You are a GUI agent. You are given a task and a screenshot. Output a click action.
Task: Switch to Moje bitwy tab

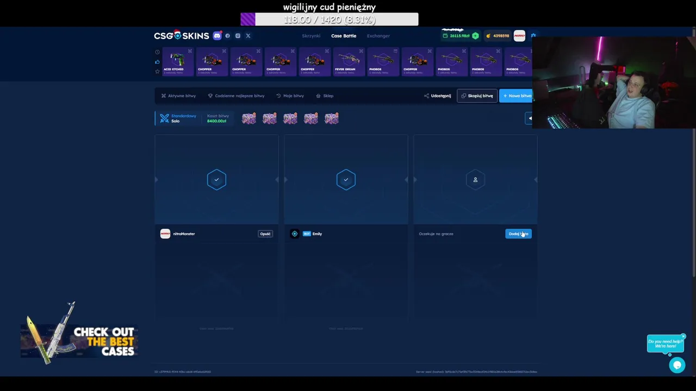[x=290, y=96]
